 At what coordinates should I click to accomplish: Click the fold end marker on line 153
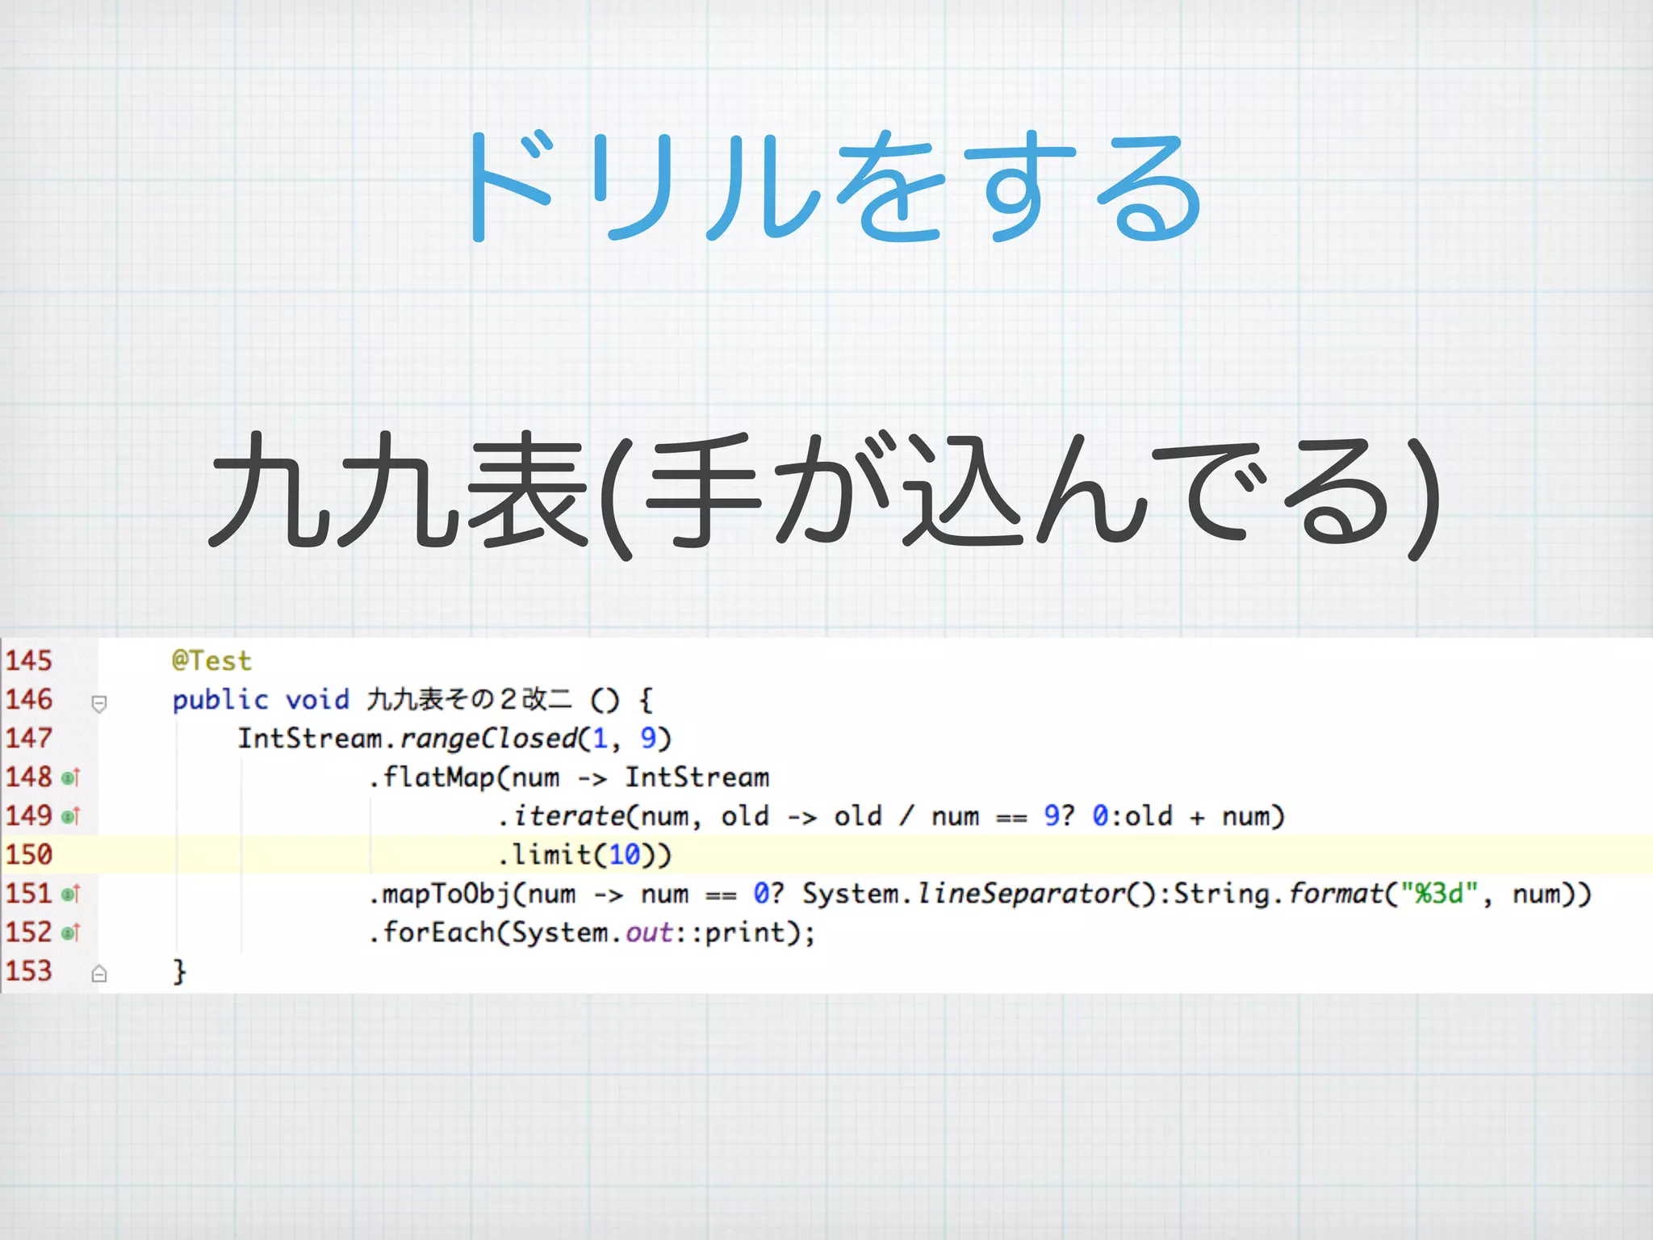99,974
